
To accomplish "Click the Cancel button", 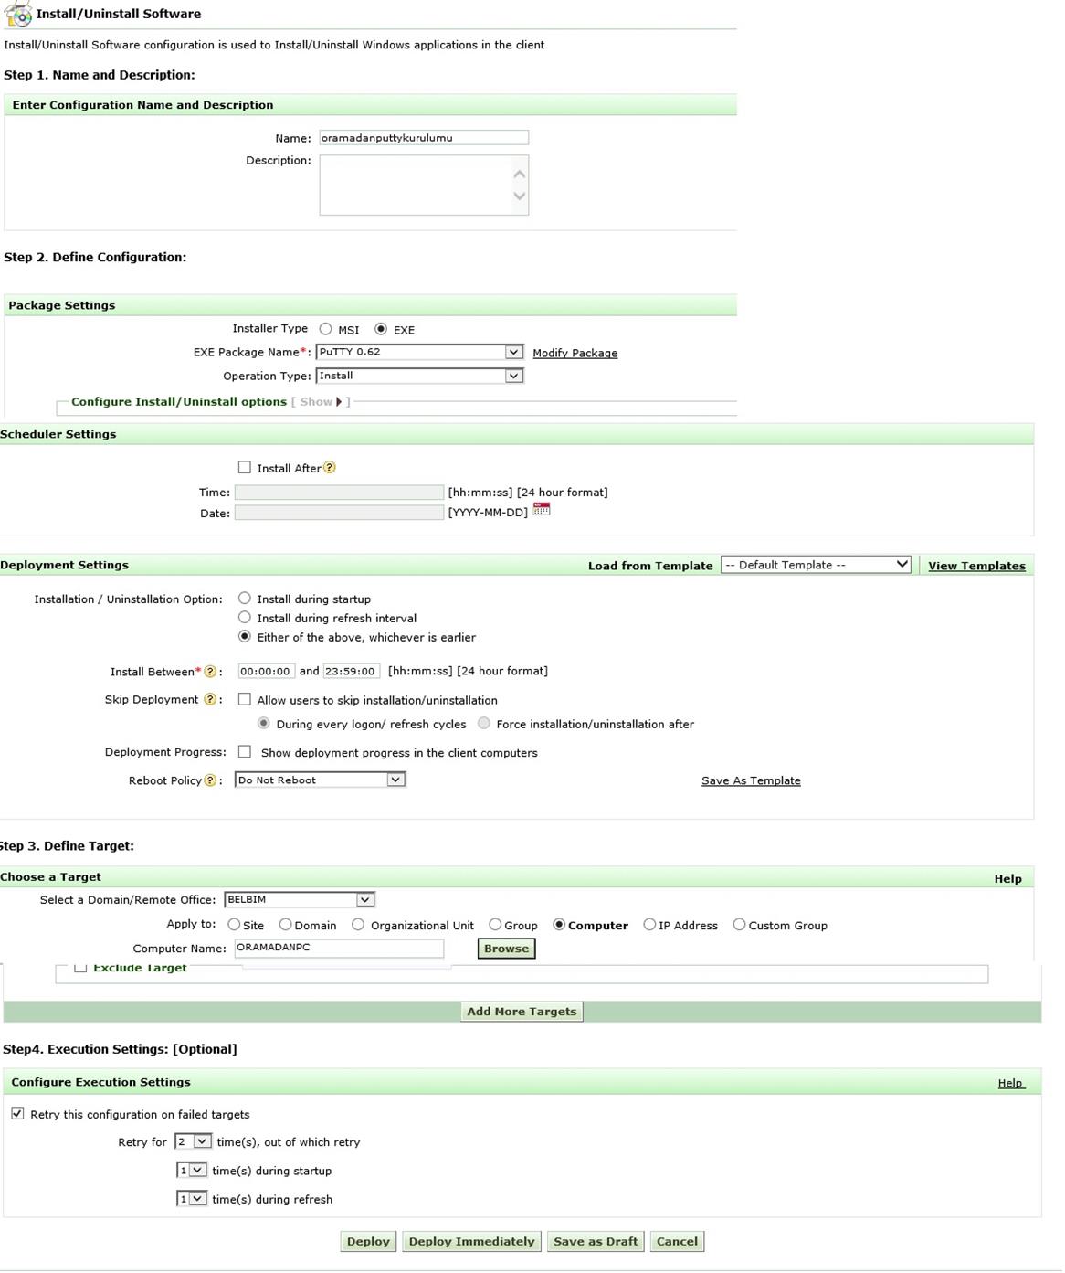I will click(x=677, y=1241).
